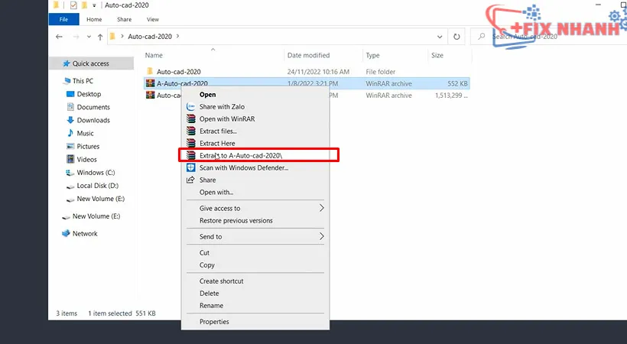
Task: Click the Back navigation arrow
Action: [x=59, y=37]
